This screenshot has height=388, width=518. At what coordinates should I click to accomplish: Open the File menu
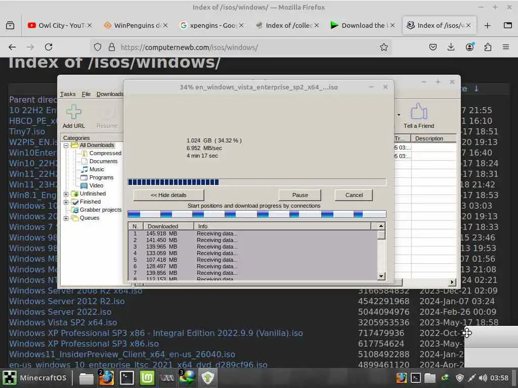(x=86, y=94)
